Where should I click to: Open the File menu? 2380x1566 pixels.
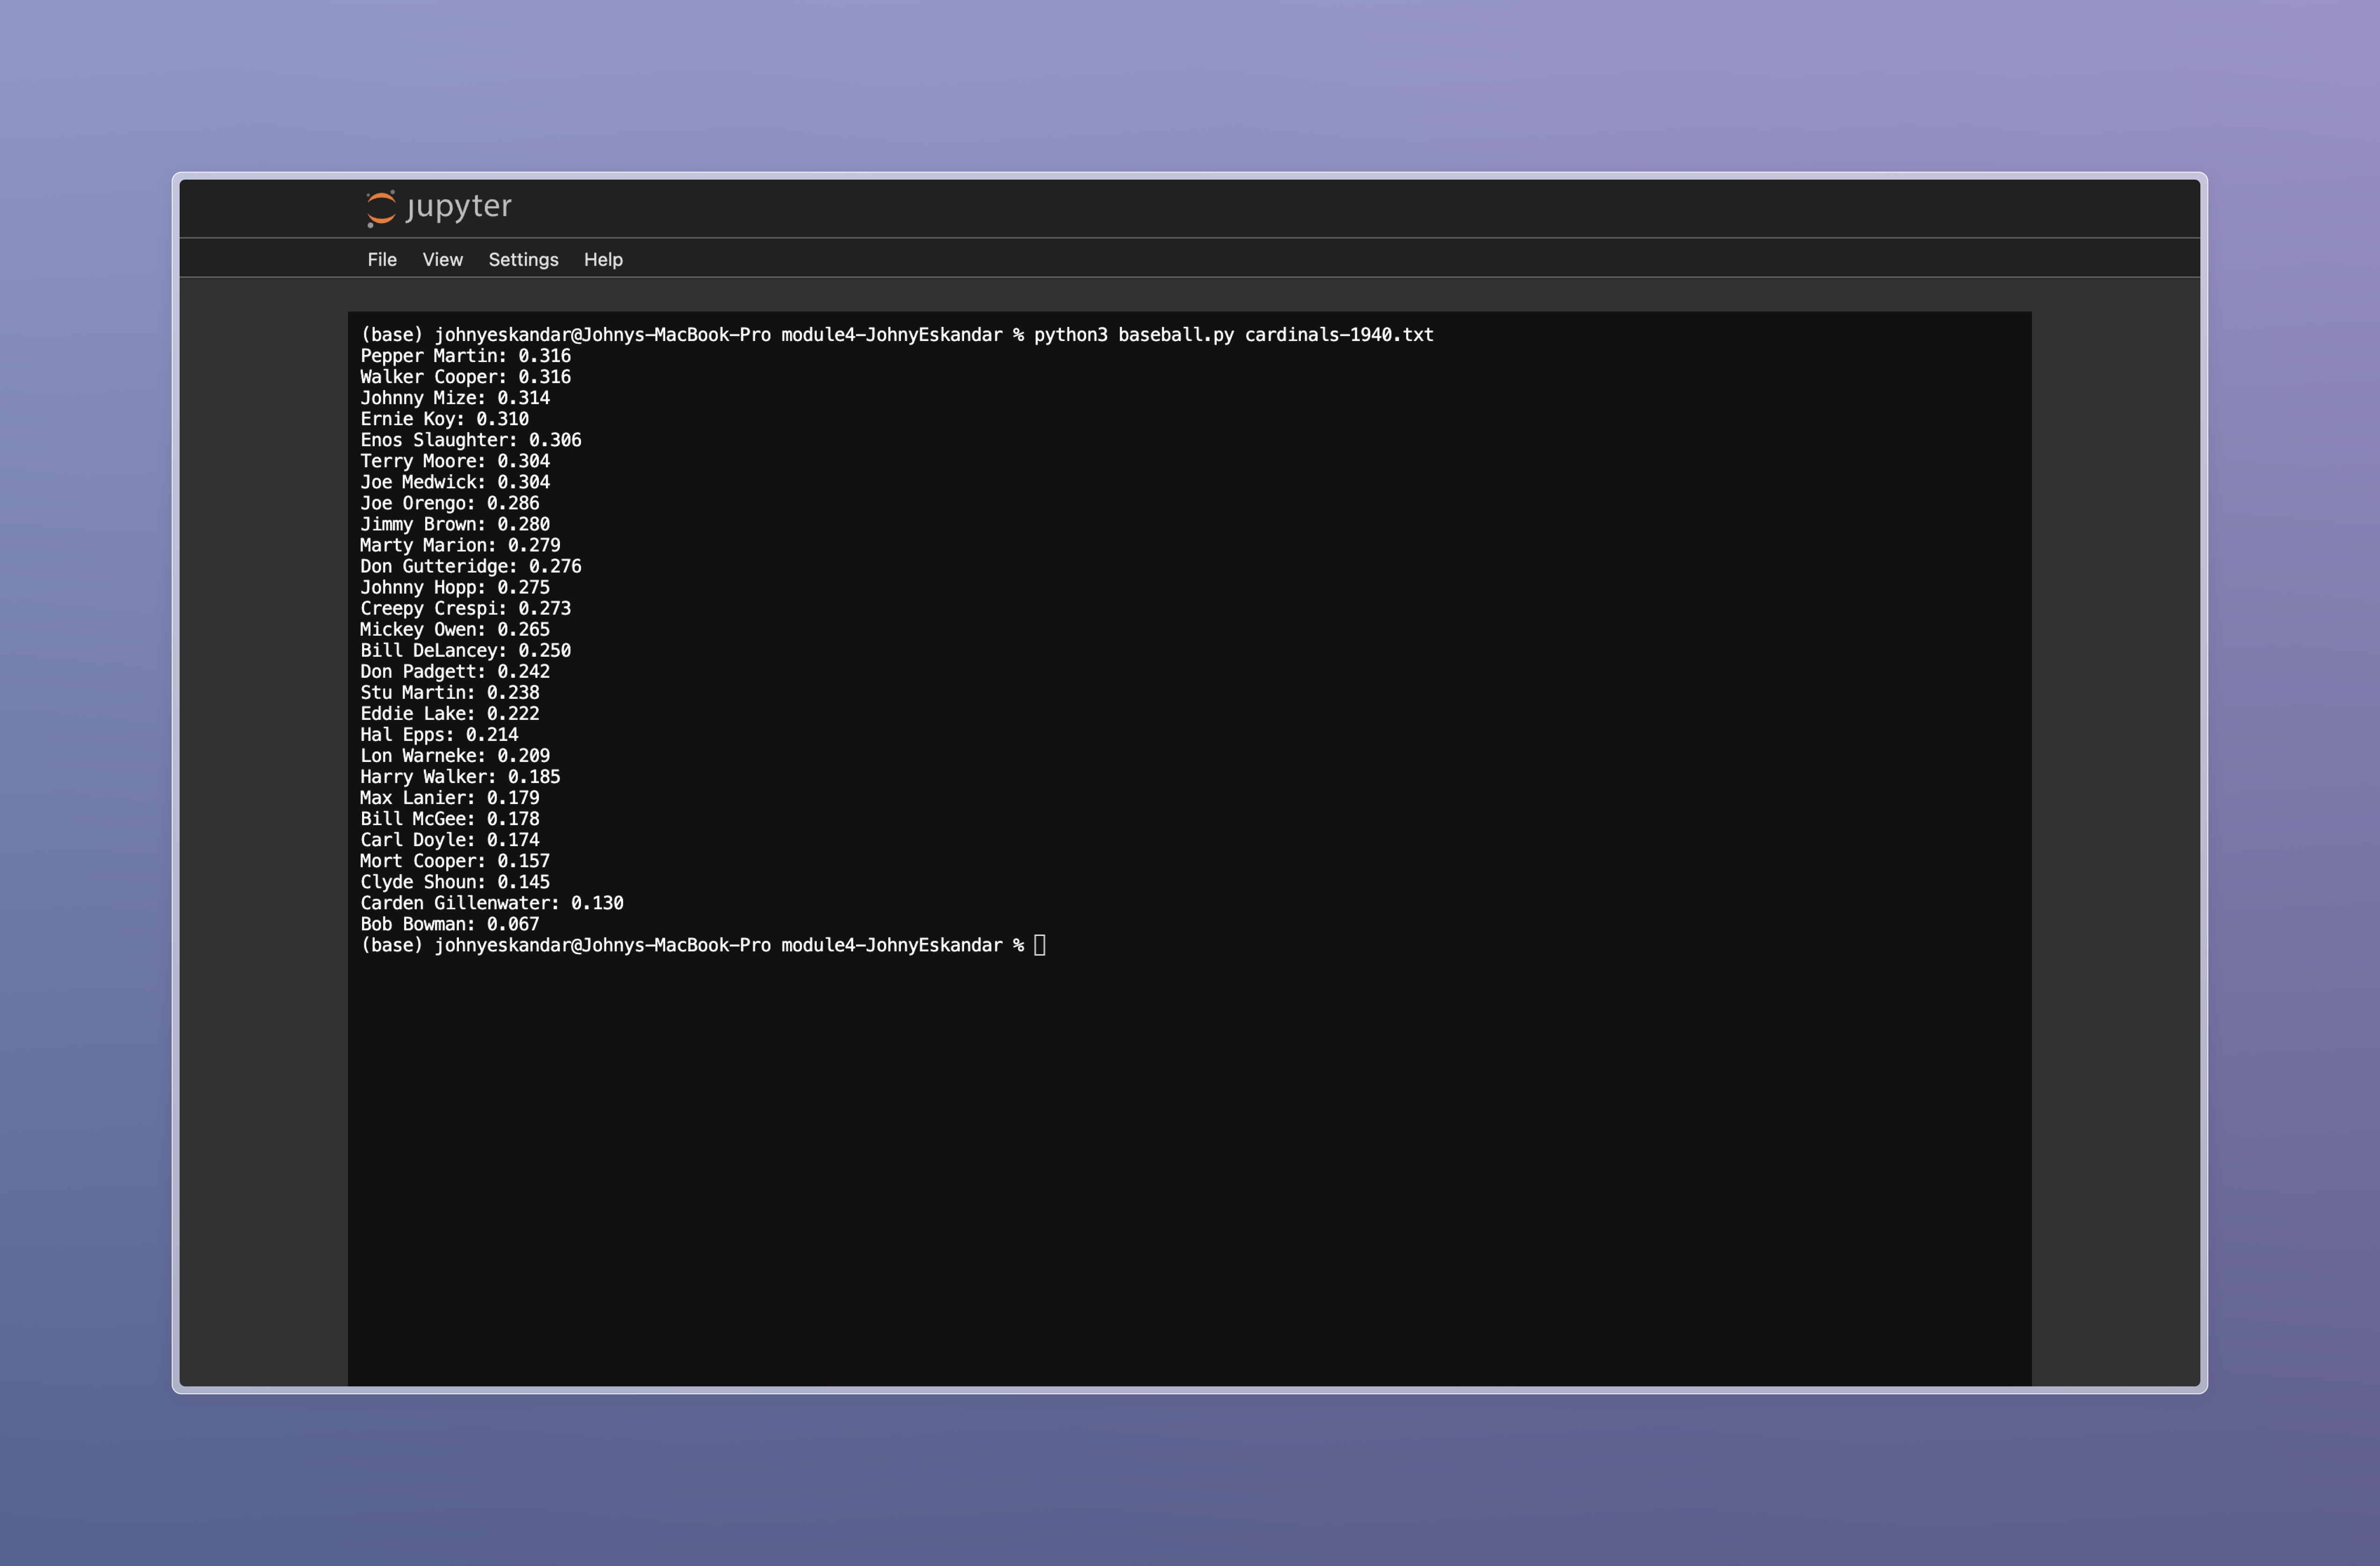coord(381,260)
